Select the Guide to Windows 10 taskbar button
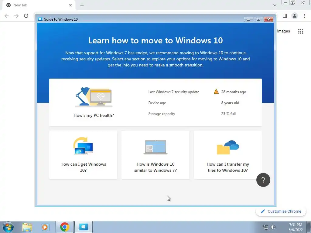This screenshot has width=311, height=233. coord(83,227)
